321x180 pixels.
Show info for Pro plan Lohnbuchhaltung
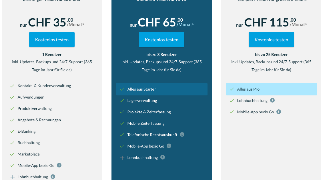(163, 157)
